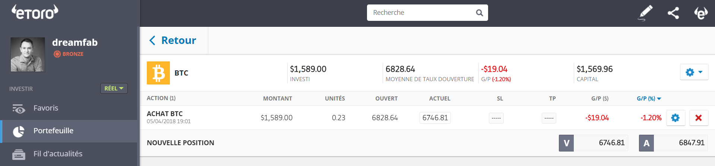The width and height of the screenshot is (715, 166).
Task: Click the search magnifier icon
Action: (x=480, y=13)
